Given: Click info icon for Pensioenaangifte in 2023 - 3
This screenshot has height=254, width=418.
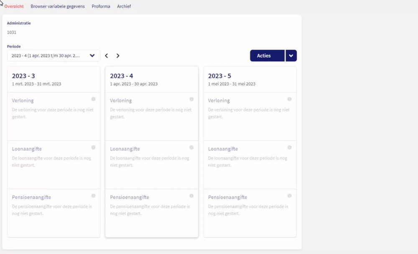Looking at the screenshot, I should coord(93,196).
